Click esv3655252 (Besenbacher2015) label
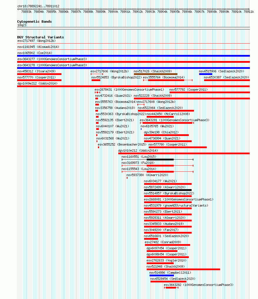Viewport: 258px width, 299px height. [122, 144]
